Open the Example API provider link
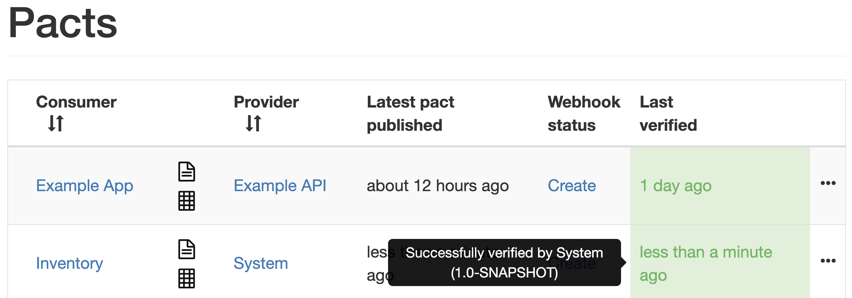This screenshot has width=852, height=298. click(280, 186)
